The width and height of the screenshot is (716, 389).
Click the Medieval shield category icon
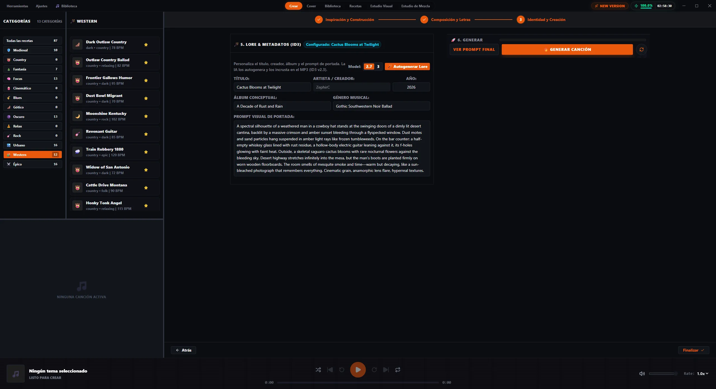coord(9,50)
